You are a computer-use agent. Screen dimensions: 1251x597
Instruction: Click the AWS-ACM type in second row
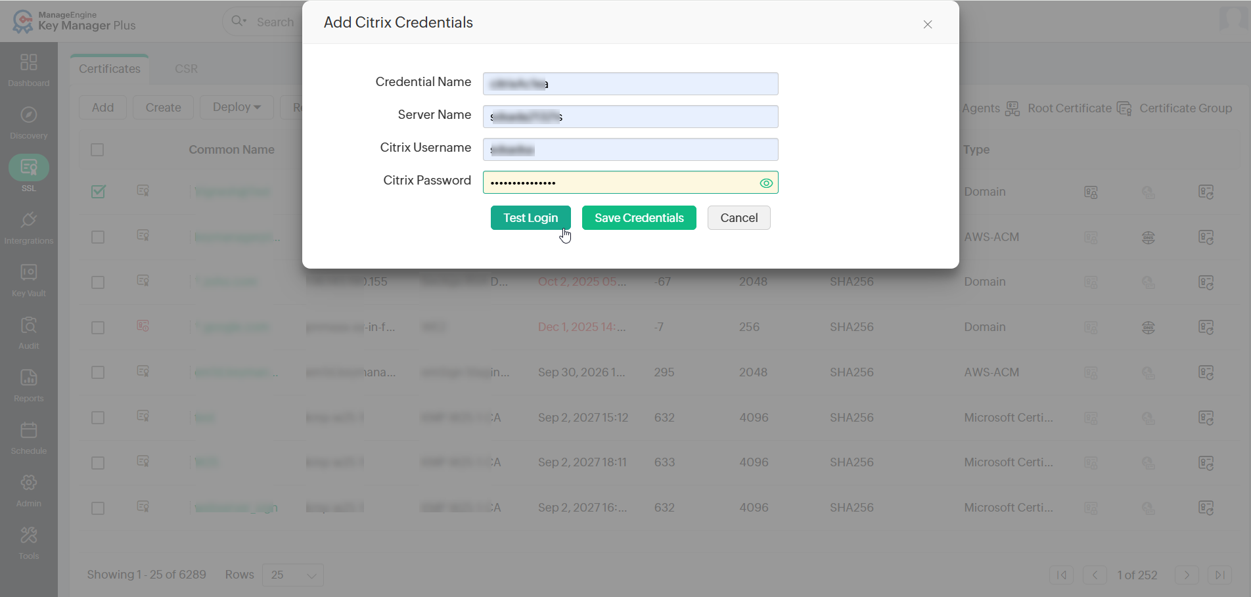pyautogui.click(x=991, y=237)
